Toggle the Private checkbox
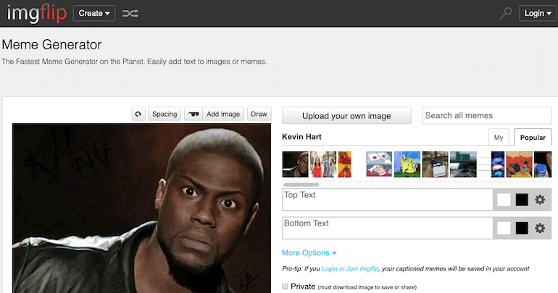 285,286
